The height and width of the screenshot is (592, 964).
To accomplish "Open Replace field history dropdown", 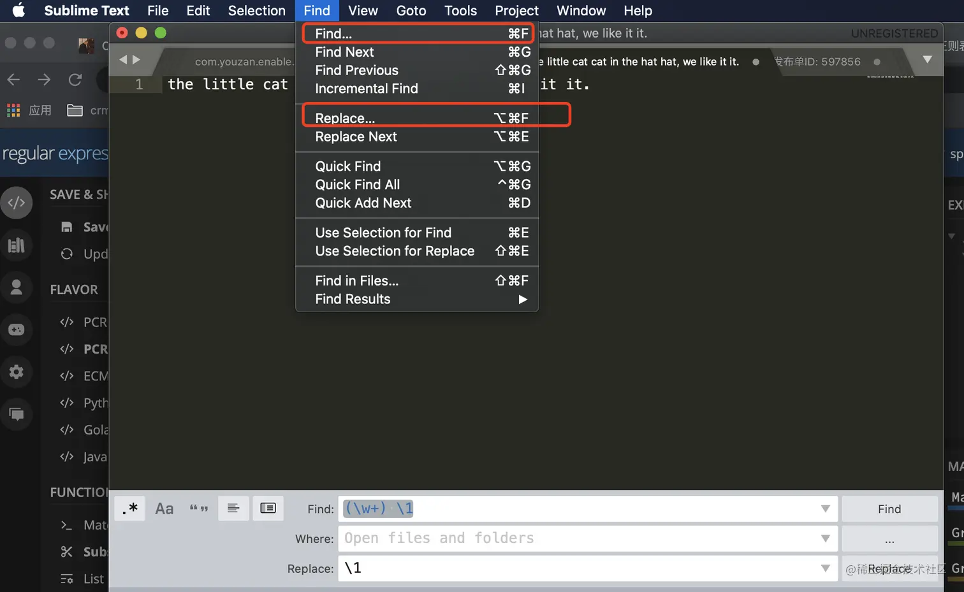I will click(x=825, y=568).
